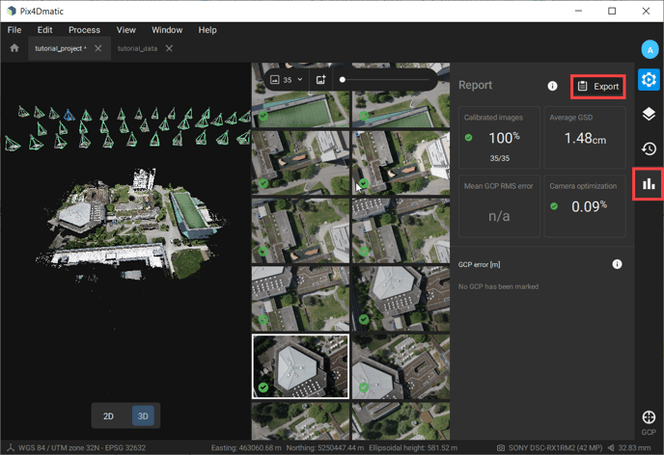Click the thumbnail size slider handle
Screen dimensions: 664x455
coord(342,80)
